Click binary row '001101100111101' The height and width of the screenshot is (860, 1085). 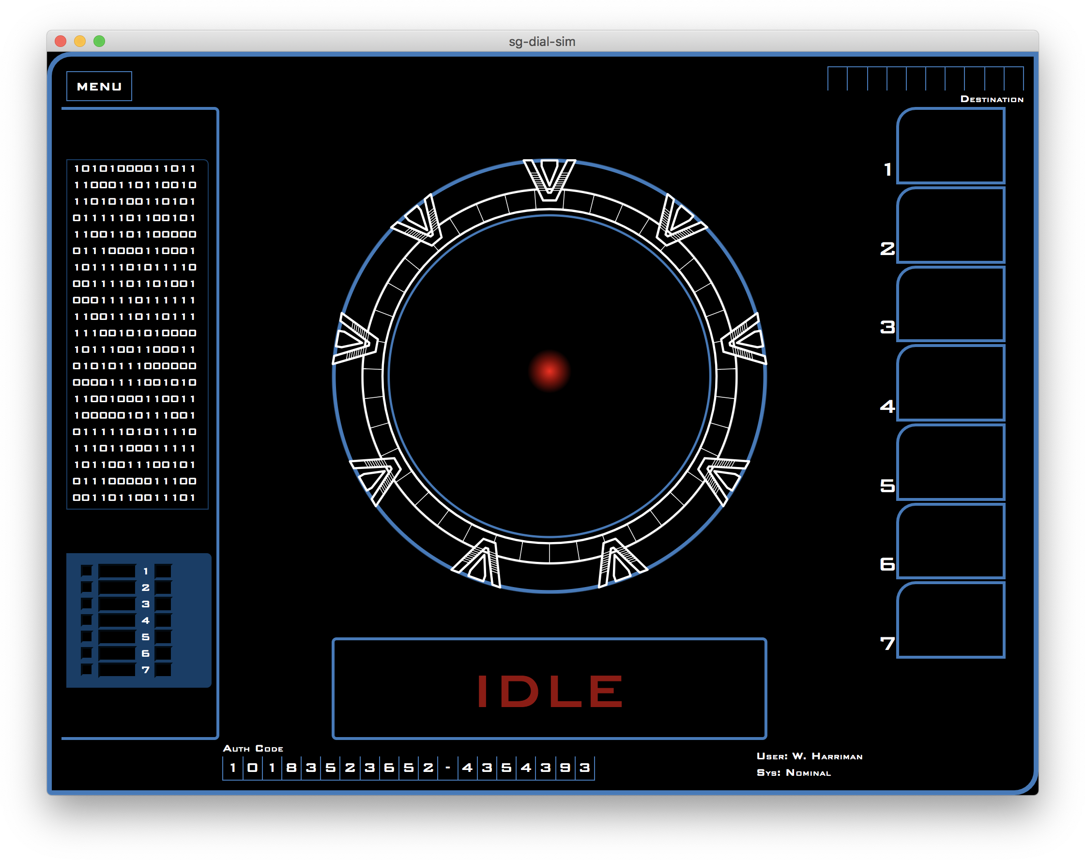pos(135,498)
